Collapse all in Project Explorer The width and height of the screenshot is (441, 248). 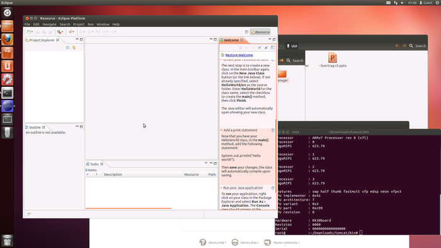point(67,48)
